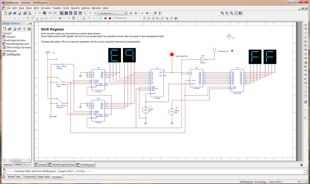The image size is (310, 184).
Task: Click the Help question mark icon
Action: (160, 13)
